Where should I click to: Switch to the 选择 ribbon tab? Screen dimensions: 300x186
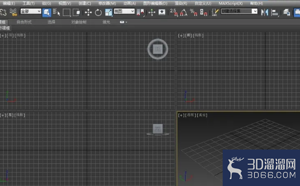[52, 22]
